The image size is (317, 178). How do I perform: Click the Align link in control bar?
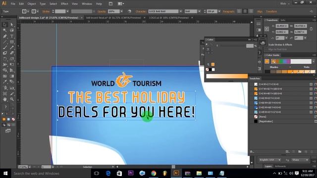pyautogui.click(x=260, y=11)
